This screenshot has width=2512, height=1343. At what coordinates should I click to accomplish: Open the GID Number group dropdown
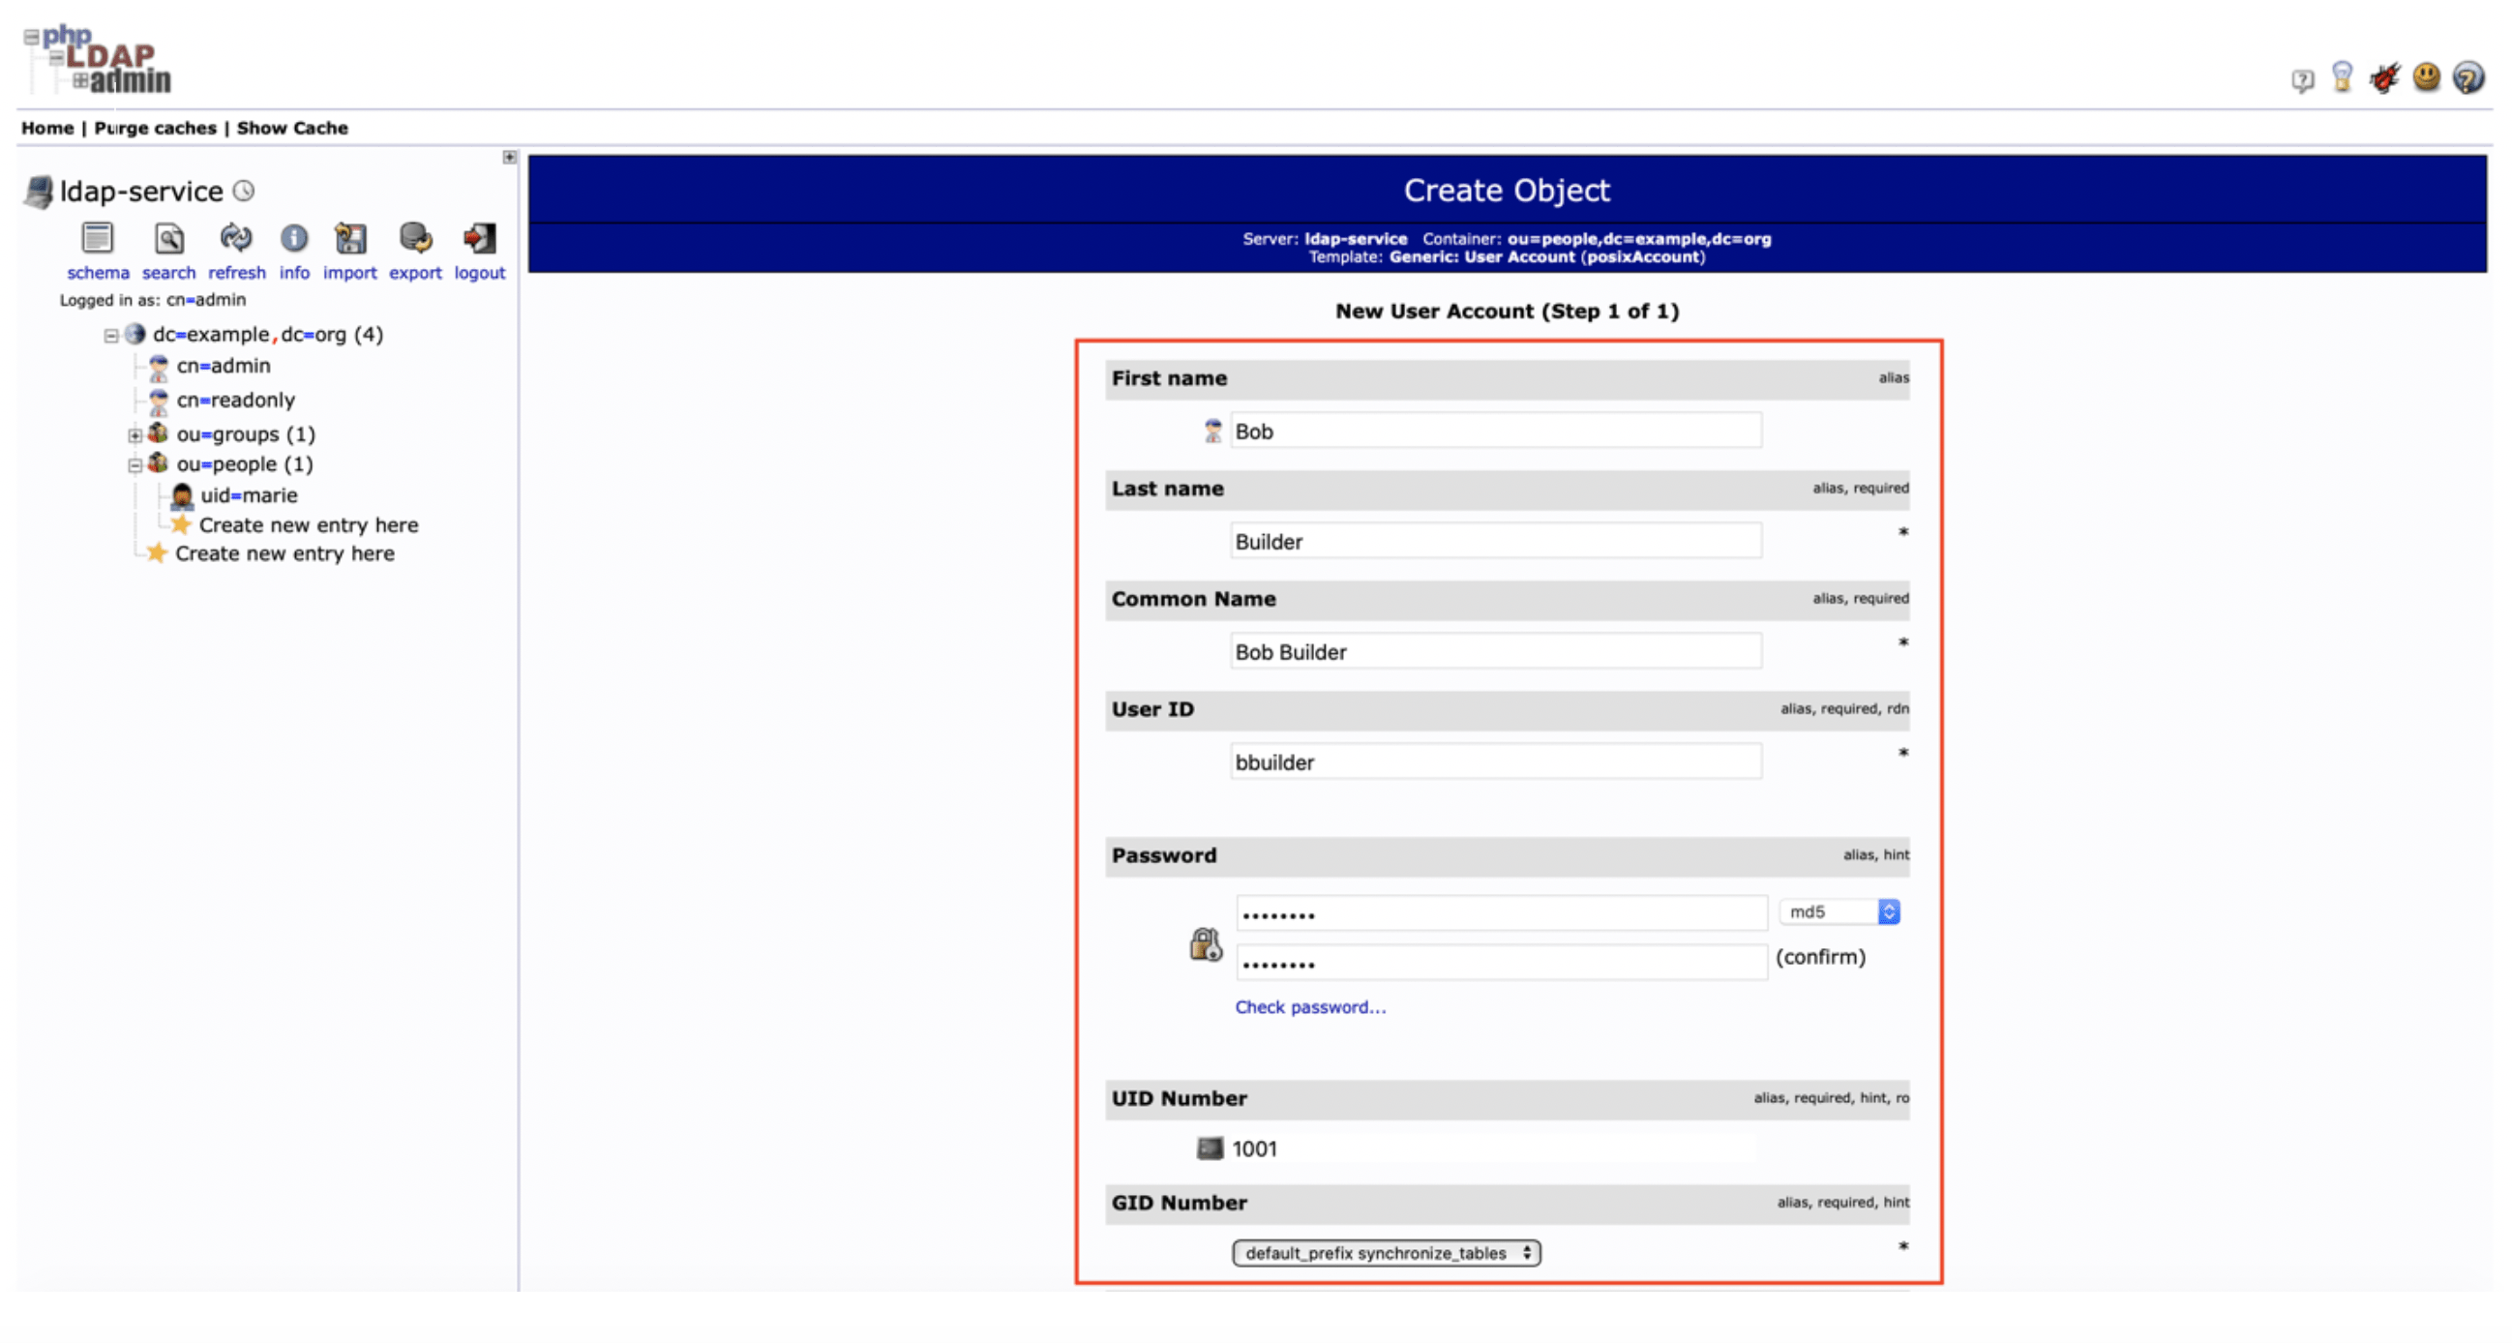click(1386, 1252)
